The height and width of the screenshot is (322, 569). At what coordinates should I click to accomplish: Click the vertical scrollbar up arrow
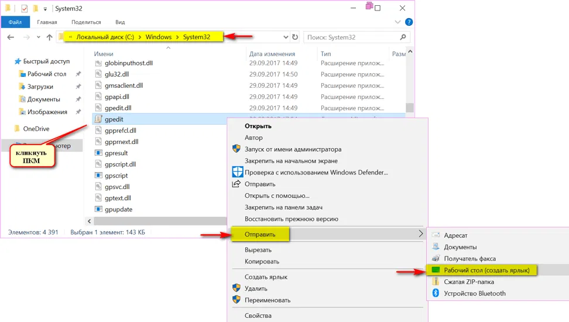point(410,52)
